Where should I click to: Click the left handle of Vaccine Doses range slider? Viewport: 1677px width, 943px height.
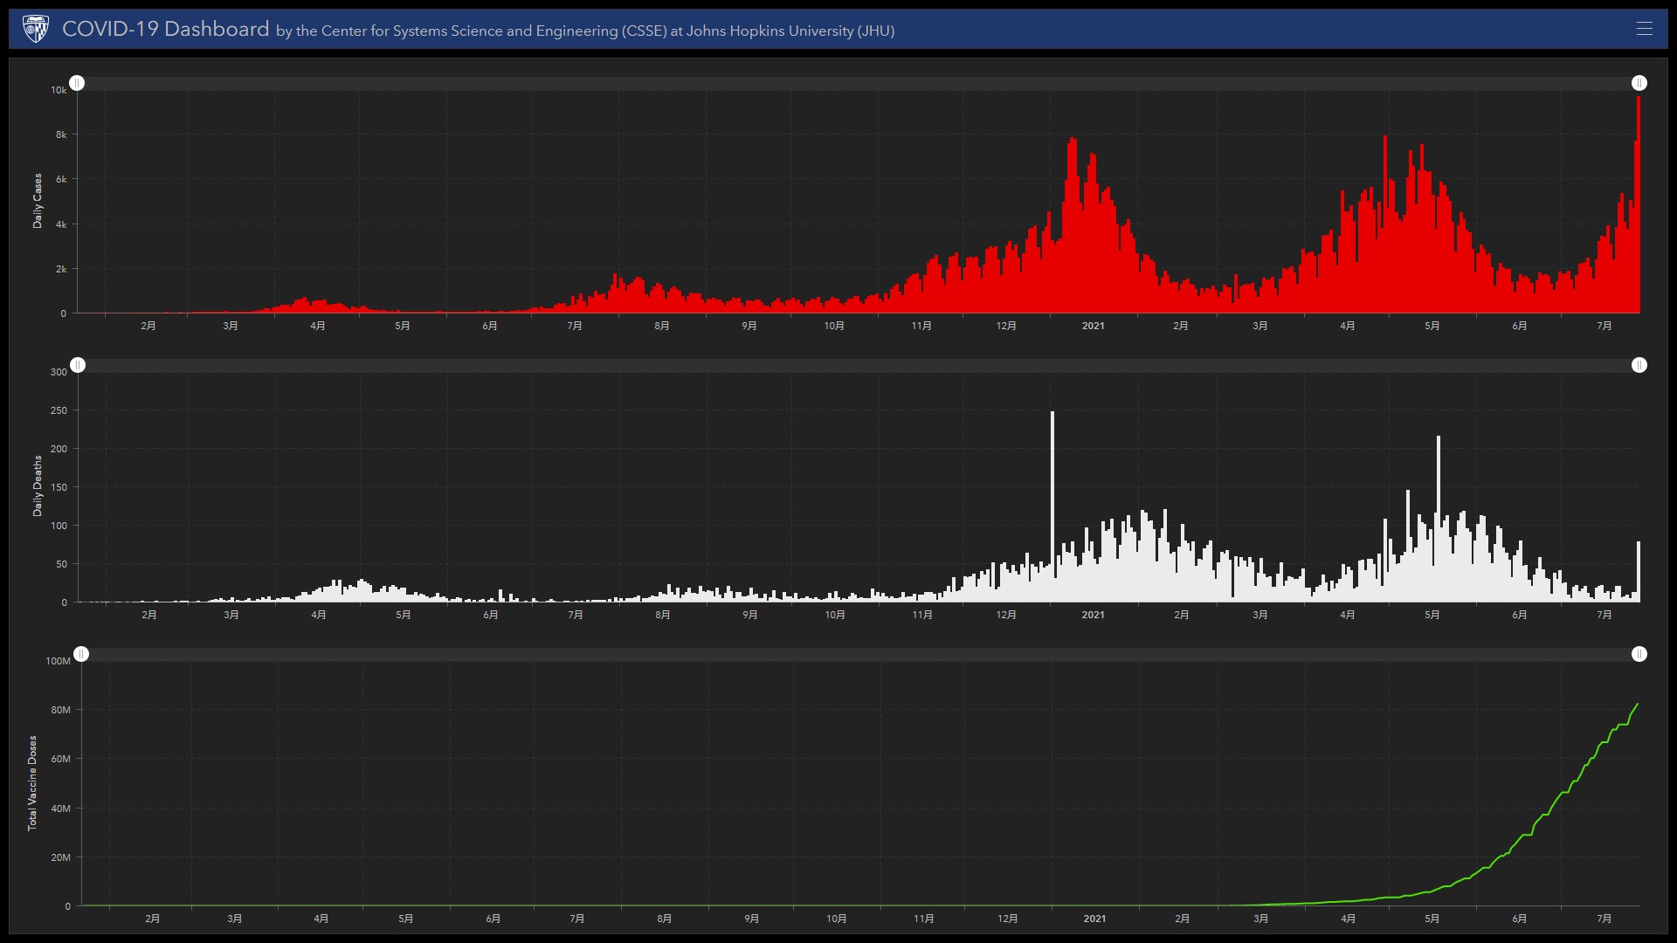point(81,654)
